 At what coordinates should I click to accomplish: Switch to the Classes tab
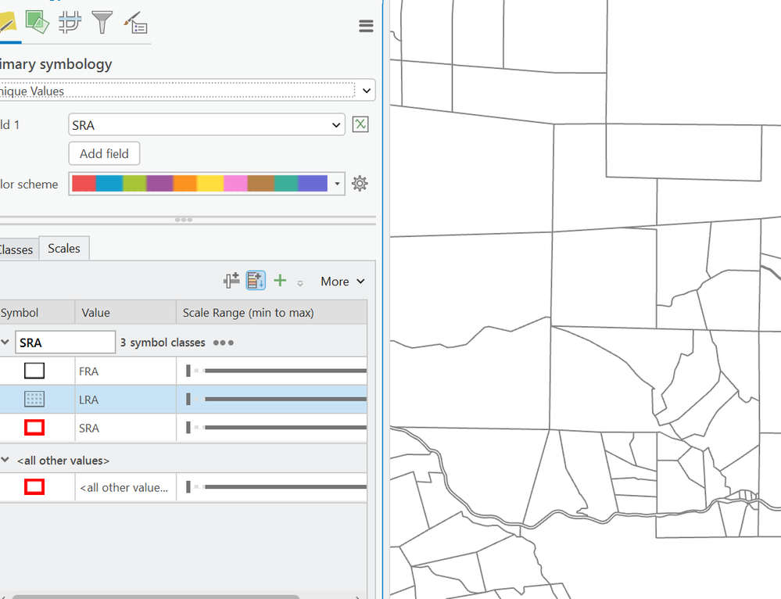click(16, 249)
